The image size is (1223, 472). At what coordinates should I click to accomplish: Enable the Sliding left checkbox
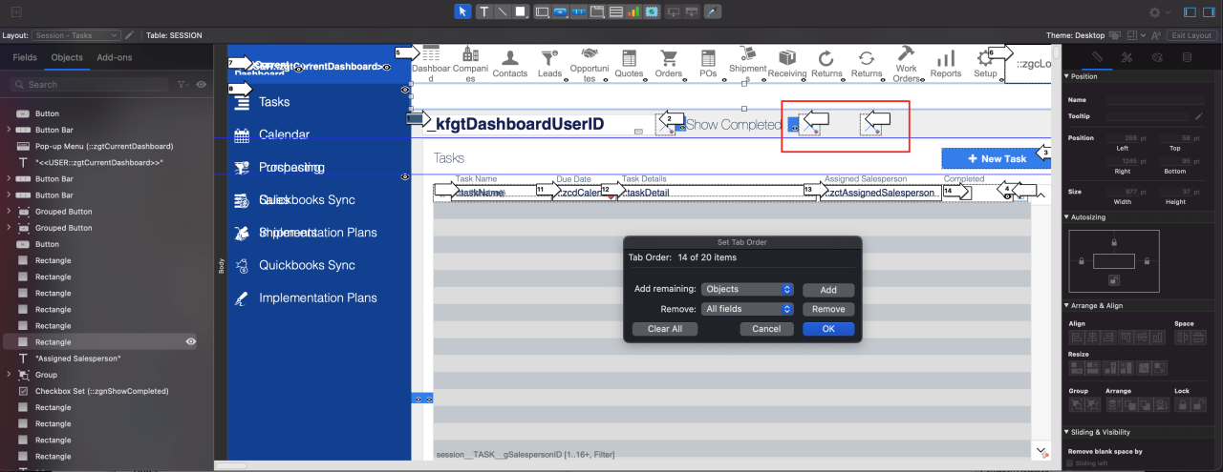[x=1070, y=462]
